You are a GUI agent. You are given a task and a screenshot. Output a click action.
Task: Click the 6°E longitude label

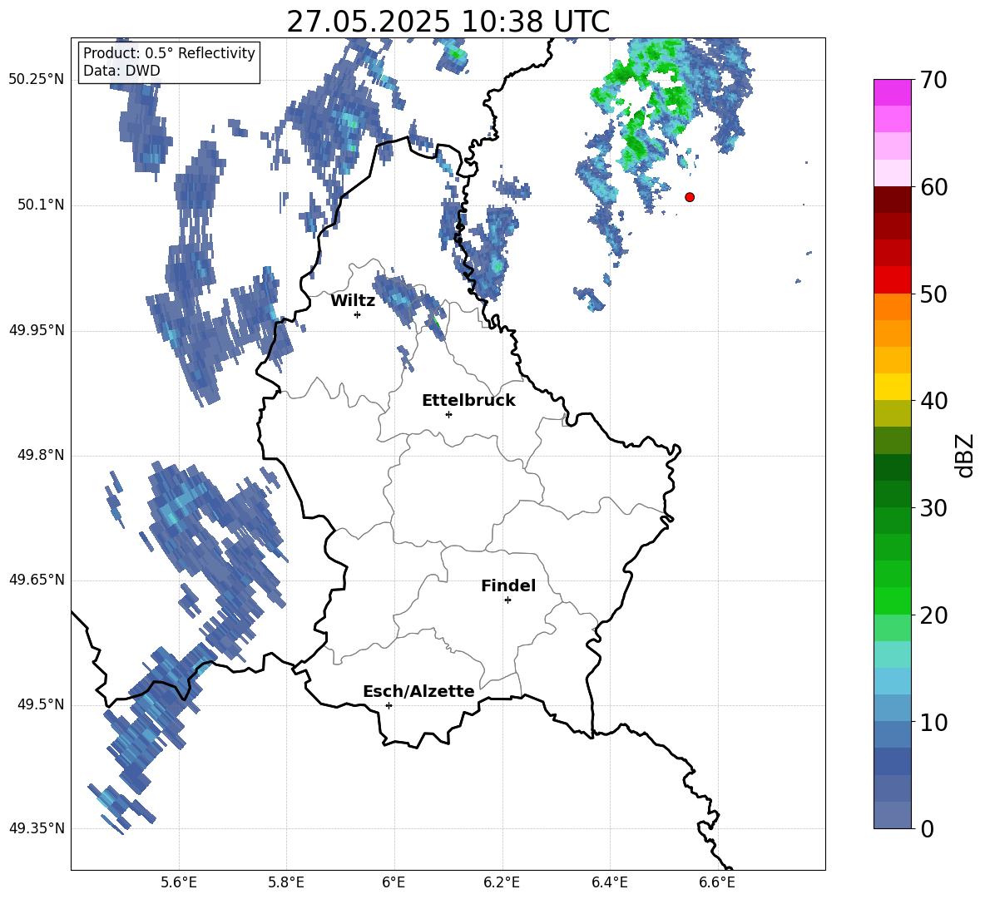[394, 882]
